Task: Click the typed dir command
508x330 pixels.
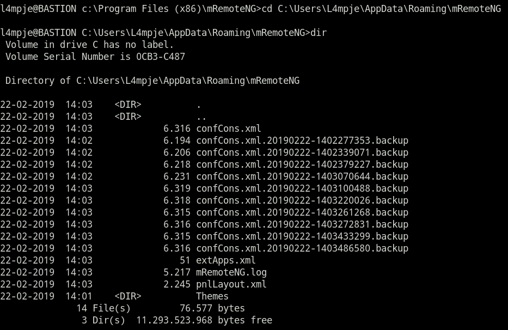Action: coord(319,33)
